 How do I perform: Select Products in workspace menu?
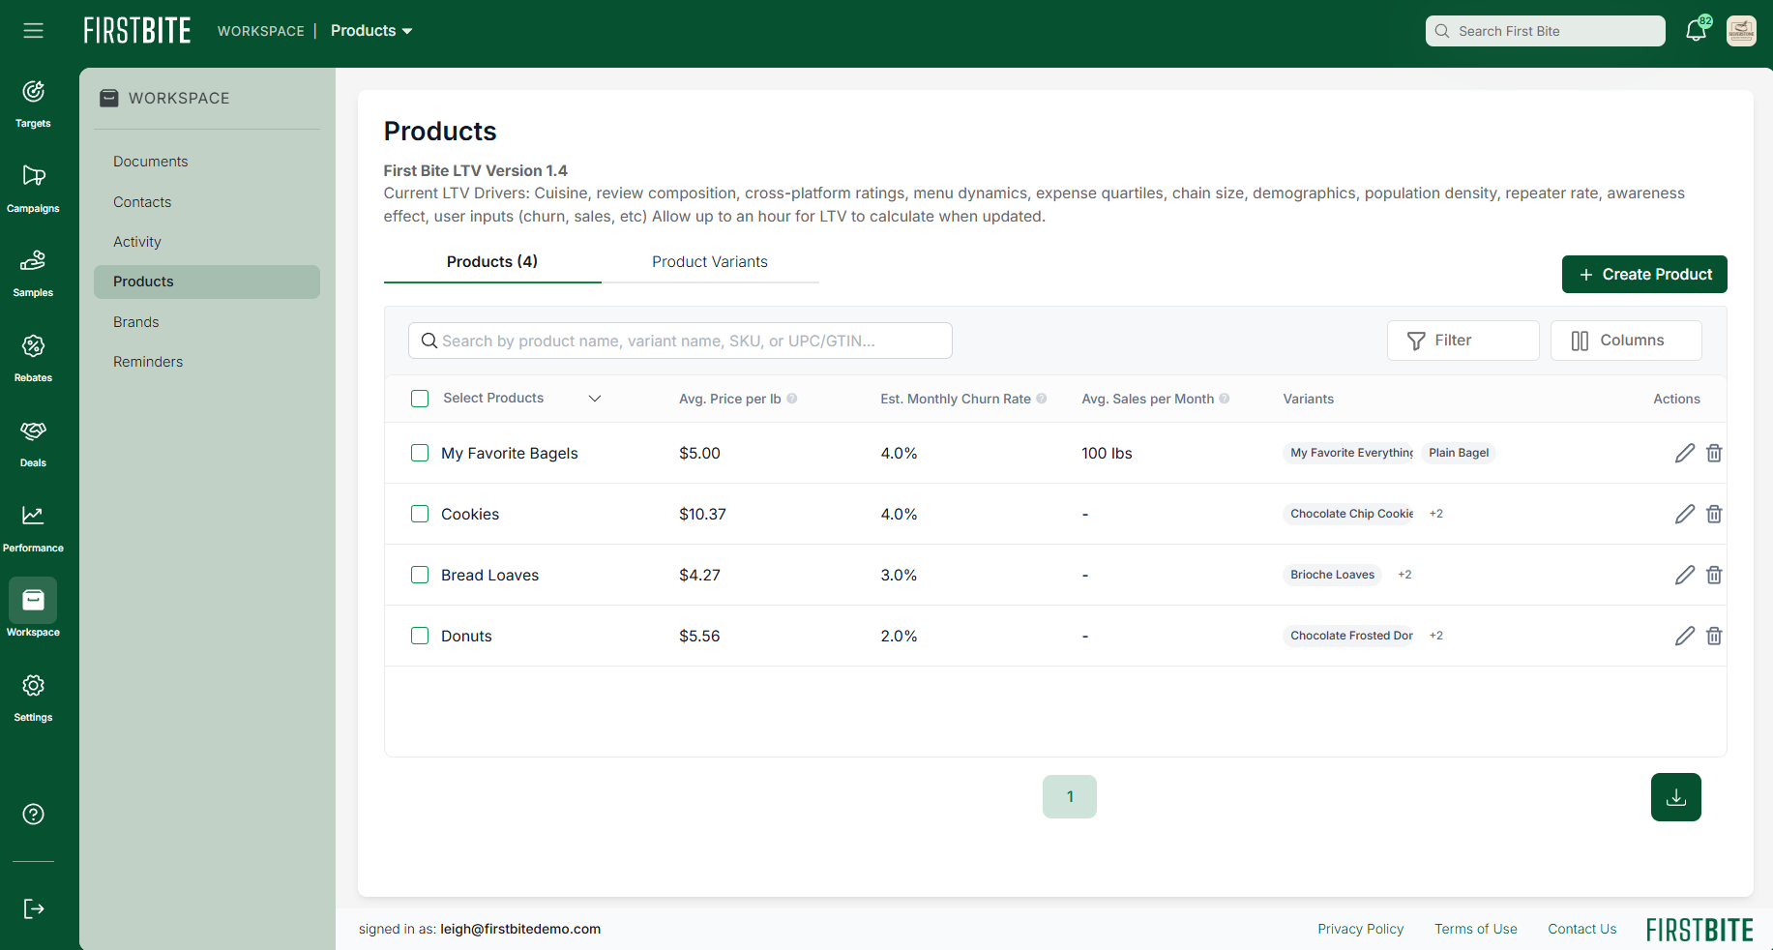207,282
